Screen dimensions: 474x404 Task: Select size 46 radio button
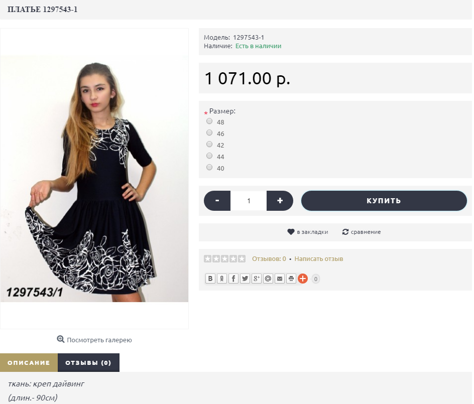pyautogui.click(x=209, y=132)
